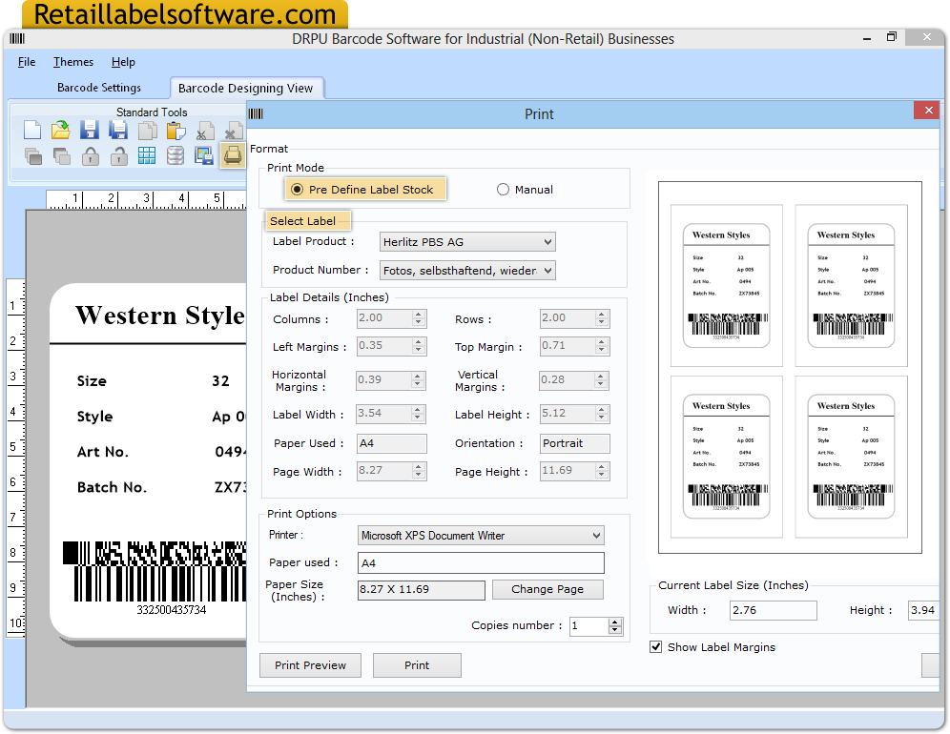Screen dimensions: 950x734
Task: Toggle the Show Label Margins checkbox
Action: pyautogui.click(x=655, y=647)
